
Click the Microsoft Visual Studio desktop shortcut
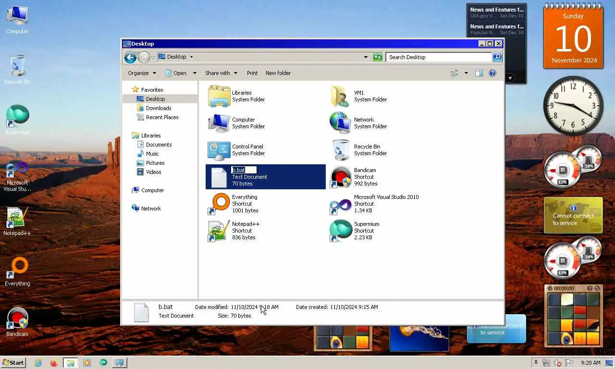17,176
